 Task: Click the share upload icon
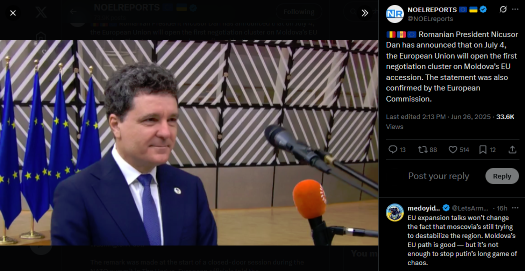pyautogui.click(x=512, y=149)
